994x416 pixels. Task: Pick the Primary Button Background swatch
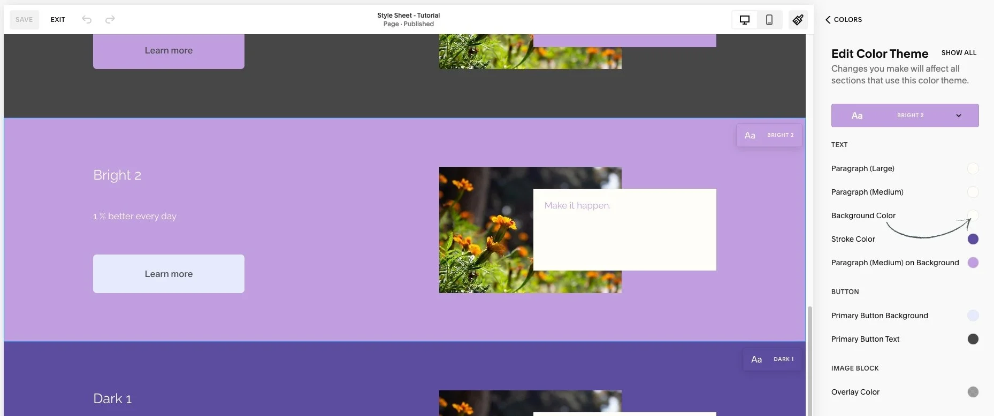pyautogui.click(x=973, y=315)
